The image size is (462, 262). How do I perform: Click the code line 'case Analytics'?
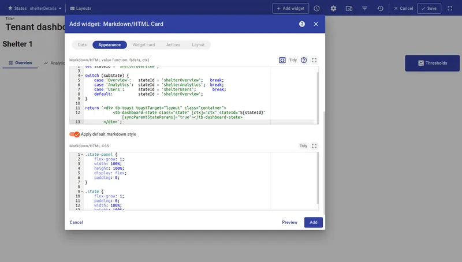(x=159, y=85)
